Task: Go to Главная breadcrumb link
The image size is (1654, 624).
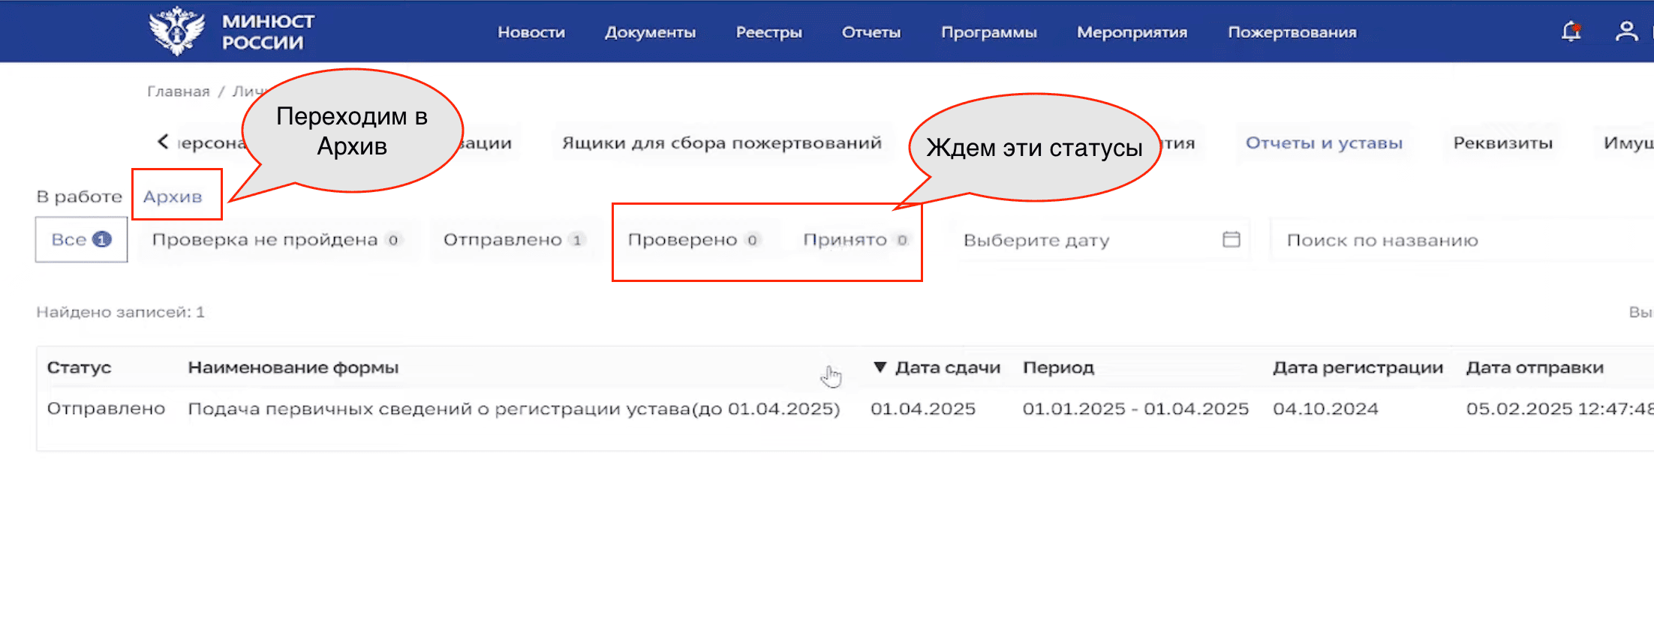Action: [x=179, y=91]
